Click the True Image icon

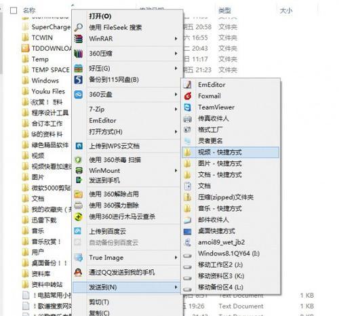point(79,258)
